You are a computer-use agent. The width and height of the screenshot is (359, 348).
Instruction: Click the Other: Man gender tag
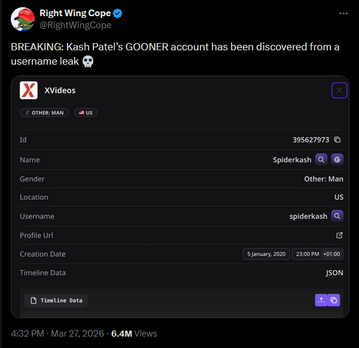point(44,113)
